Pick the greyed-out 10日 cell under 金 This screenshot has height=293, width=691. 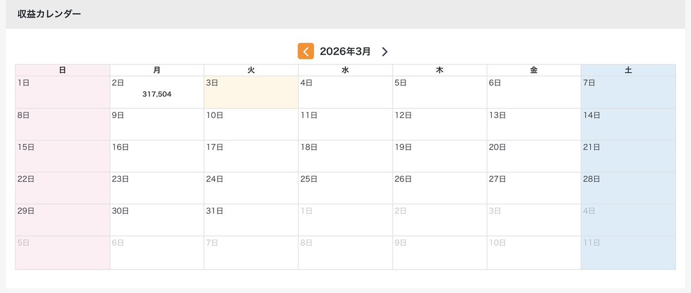point(534,253)
